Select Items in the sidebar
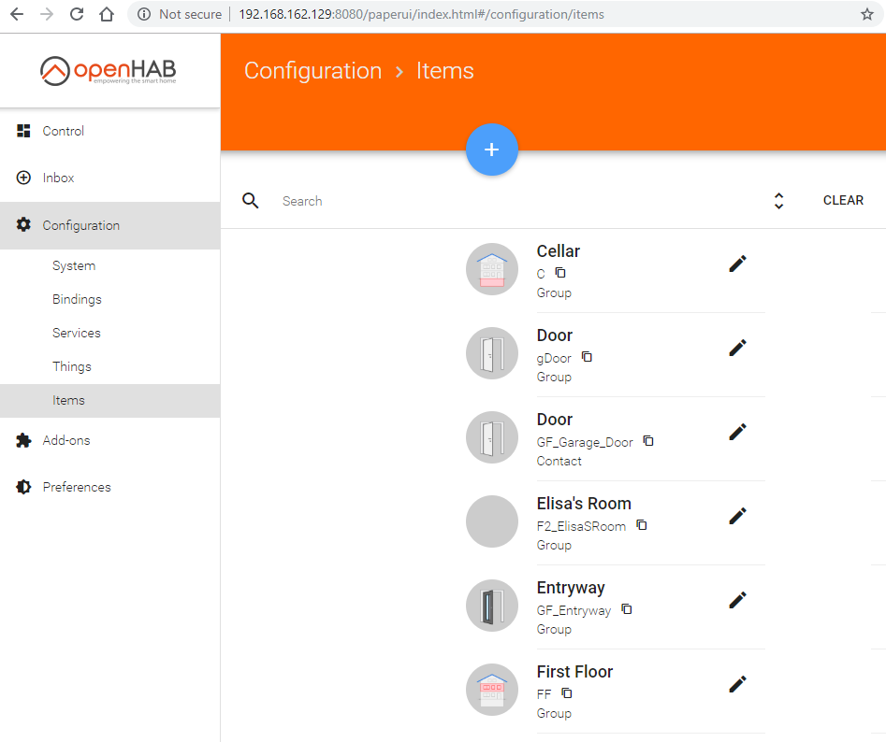 (x=110, y=401)
